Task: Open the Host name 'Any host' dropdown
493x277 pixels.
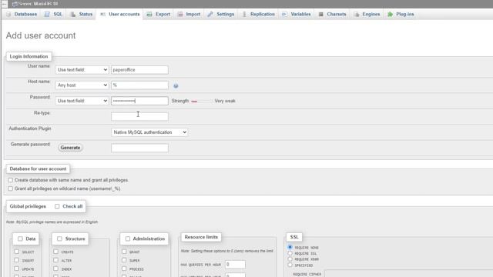Action: click(82, 85)
